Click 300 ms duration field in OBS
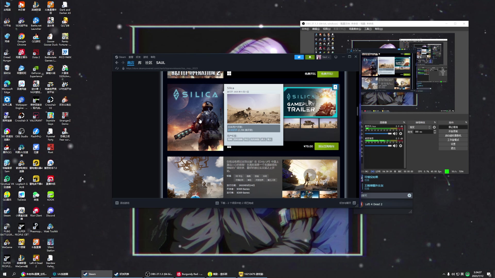Screen dimensions: 495x278 (423, 132)
